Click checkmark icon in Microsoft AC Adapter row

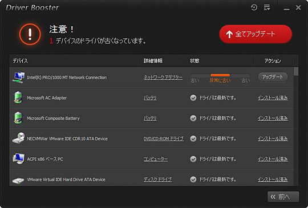[193, 97]
